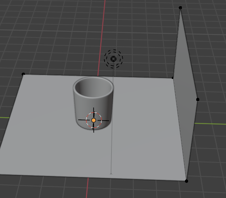Click the light line's base marker on floor
Image resolution: width=226 pixels, height=198 pixels.
(x=111, y=174)
